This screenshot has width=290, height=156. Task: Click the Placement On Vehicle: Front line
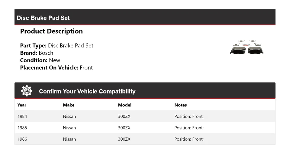click(56, 68)
